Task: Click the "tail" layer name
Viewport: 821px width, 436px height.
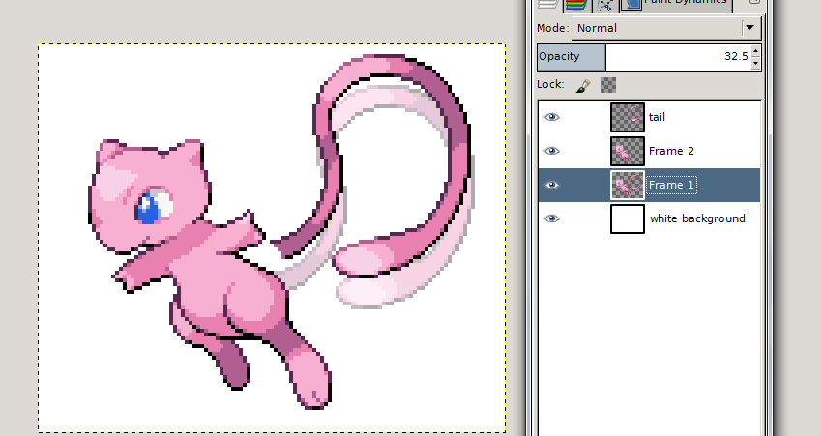Action: click(x=658, y=117)
